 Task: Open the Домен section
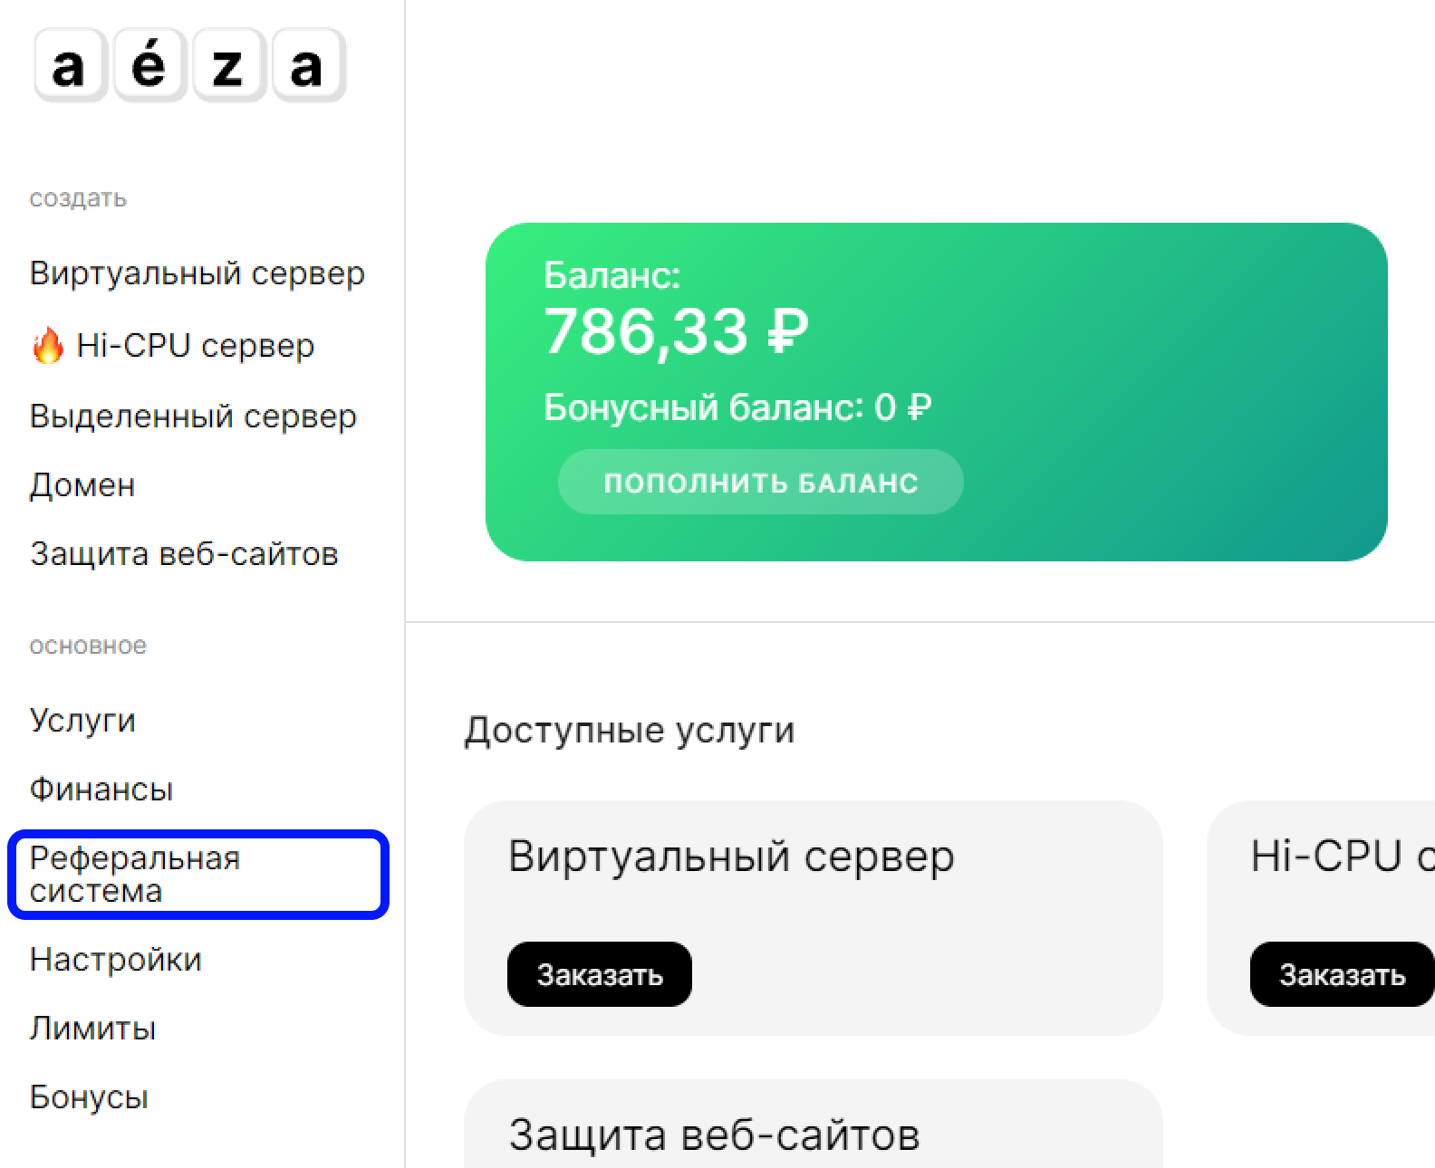82,484
